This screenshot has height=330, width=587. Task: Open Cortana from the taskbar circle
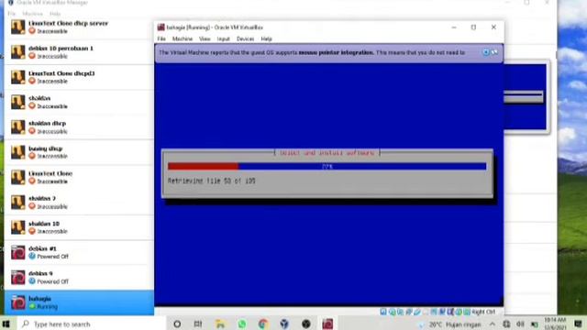177,324
